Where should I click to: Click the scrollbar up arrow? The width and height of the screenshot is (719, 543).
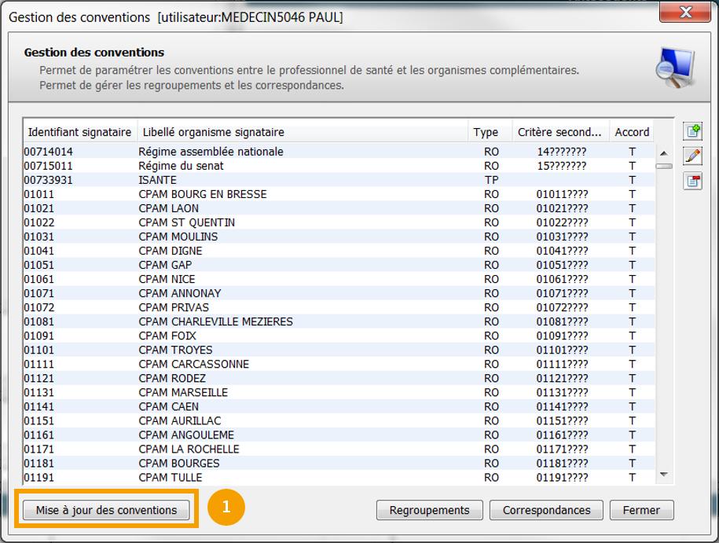663,153
